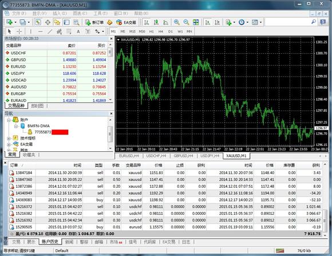Click the zoom in magnifier icon
332x256 pixels.
pyautogui.click(x=176, y=22)
